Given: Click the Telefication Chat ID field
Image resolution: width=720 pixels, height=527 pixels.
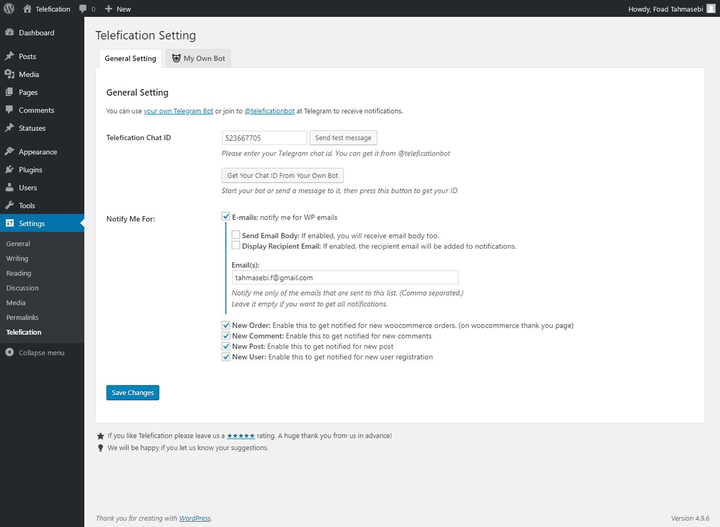Looking at the screenshot, I should click(264, 138).
